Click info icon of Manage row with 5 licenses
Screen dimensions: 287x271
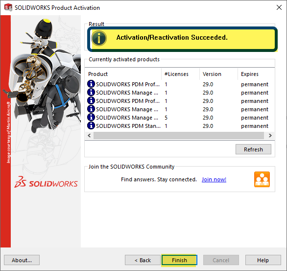[91, 117]
